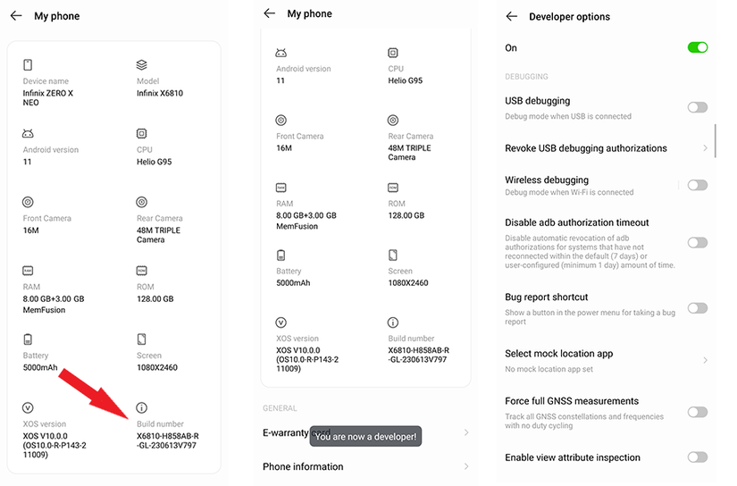Click the Android icon directly below Device name
The image size is (737, 486).
(x=28, y=133)
